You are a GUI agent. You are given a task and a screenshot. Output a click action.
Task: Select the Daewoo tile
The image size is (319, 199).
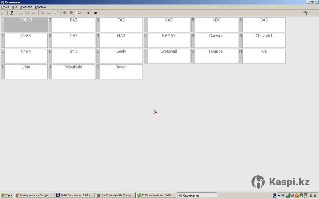coord(215,40)
